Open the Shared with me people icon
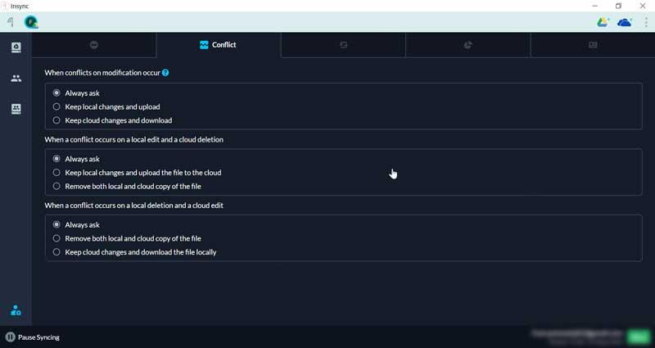The image size is (655, 348). point(16,79)
